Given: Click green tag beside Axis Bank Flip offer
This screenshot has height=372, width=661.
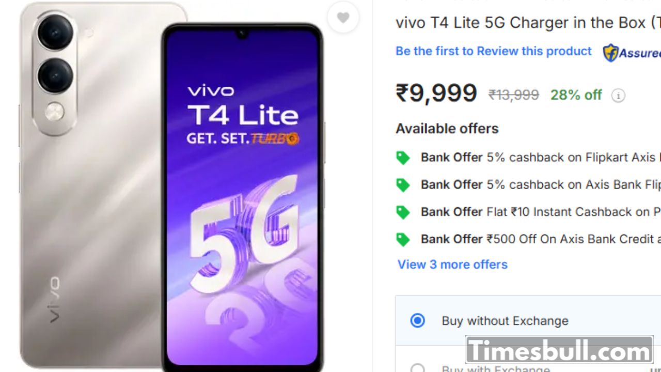Looking at the screenshot, I should pos(403,185).
